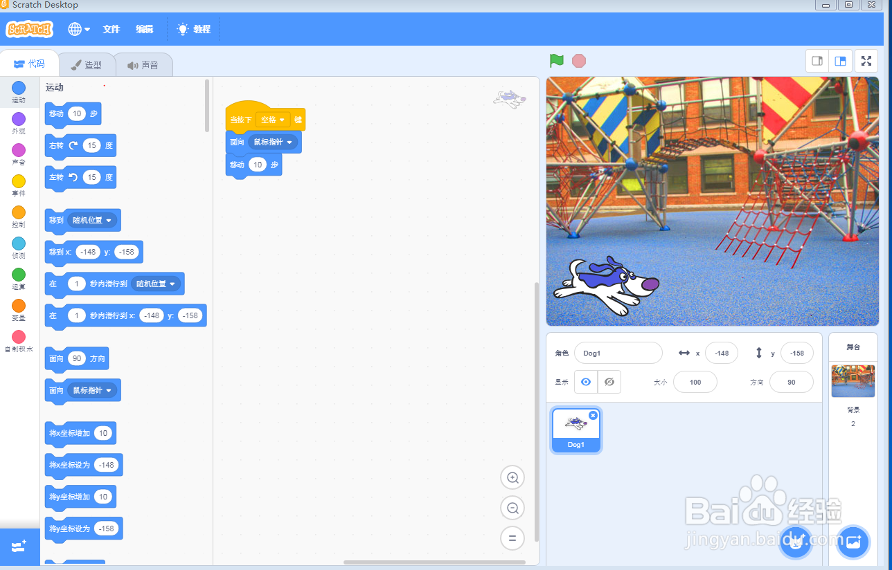
Task: Click the red stop sign button
Action: (x=579, y=61)
